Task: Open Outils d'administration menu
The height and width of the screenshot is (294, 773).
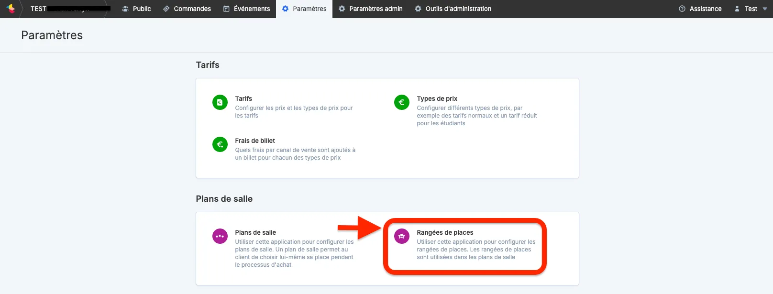Action: pos(453,9)
